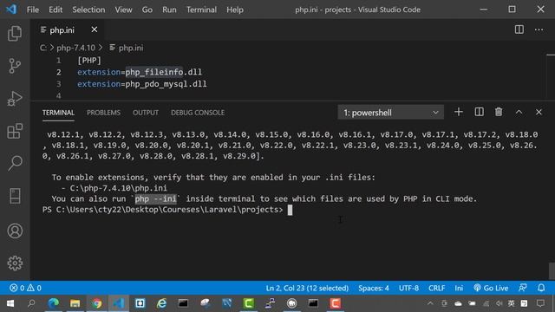The image size is (555, 312).
Task: Open Microsoft Edge from taskbar
Action: point(54,303)
